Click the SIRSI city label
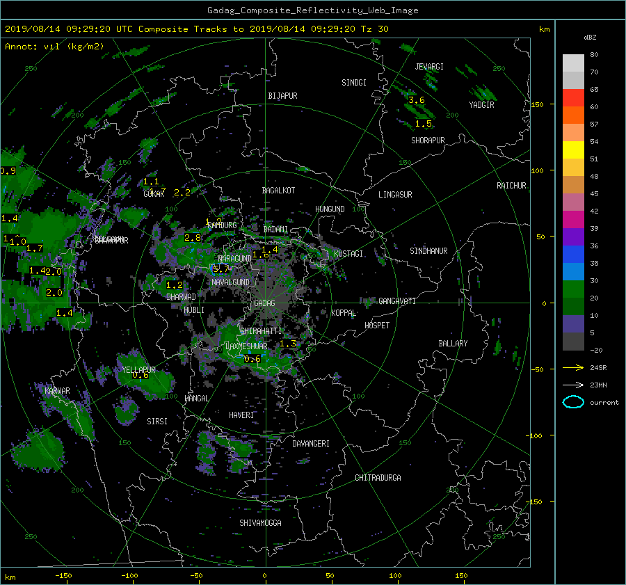626x585 pixels. [157, 422]
